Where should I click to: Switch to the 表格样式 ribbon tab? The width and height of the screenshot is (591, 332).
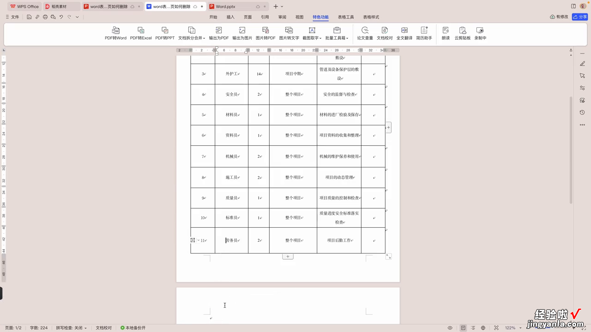(371, 17)
